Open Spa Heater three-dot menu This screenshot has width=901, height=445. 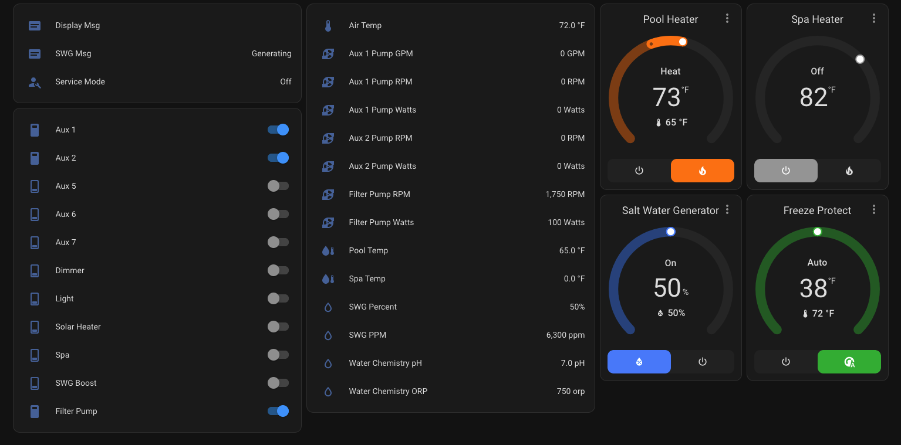(874, 19)
